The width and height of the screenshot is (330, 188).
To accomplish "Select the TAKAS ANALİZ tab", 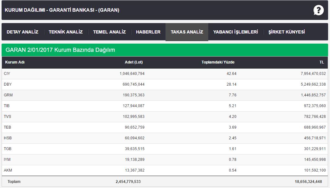I will (187, 32).
